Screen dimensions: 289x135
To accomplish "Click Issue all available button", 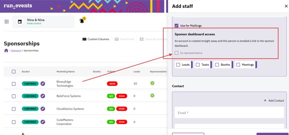I will [153, 39].
